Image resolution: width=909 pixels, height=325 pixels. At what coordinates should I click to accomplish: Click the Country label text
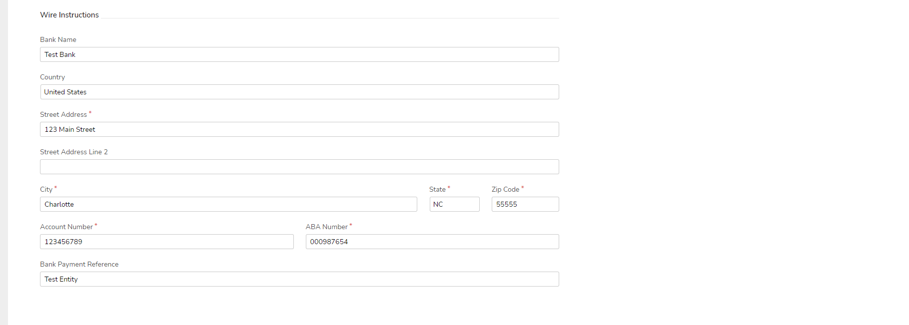tap(52, 77)
